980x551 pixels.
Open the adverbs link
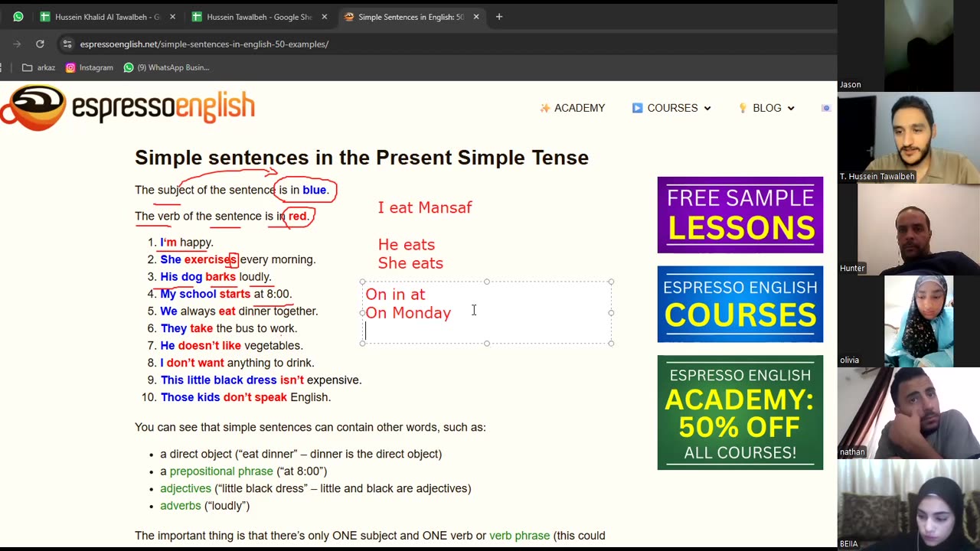[x=181, y=506]
